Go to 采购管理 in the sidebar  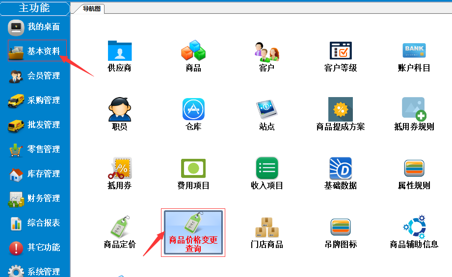pos(34,101)
